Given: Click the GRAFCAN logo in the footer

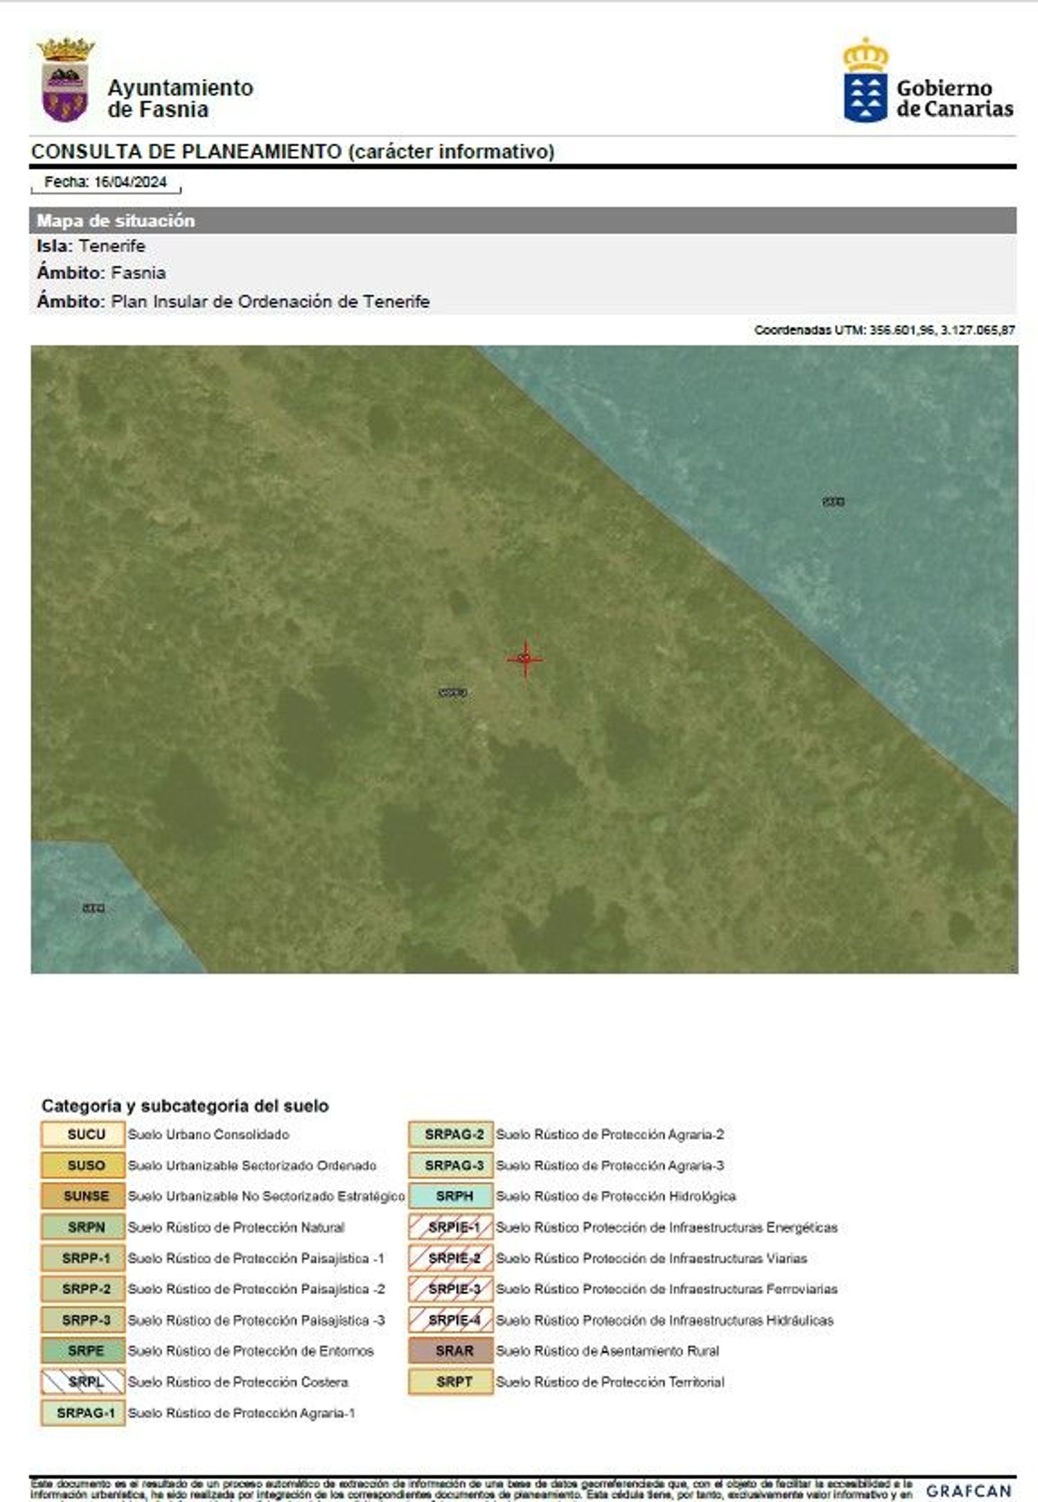Looking at the screenshot, I should coord(969,1491).
